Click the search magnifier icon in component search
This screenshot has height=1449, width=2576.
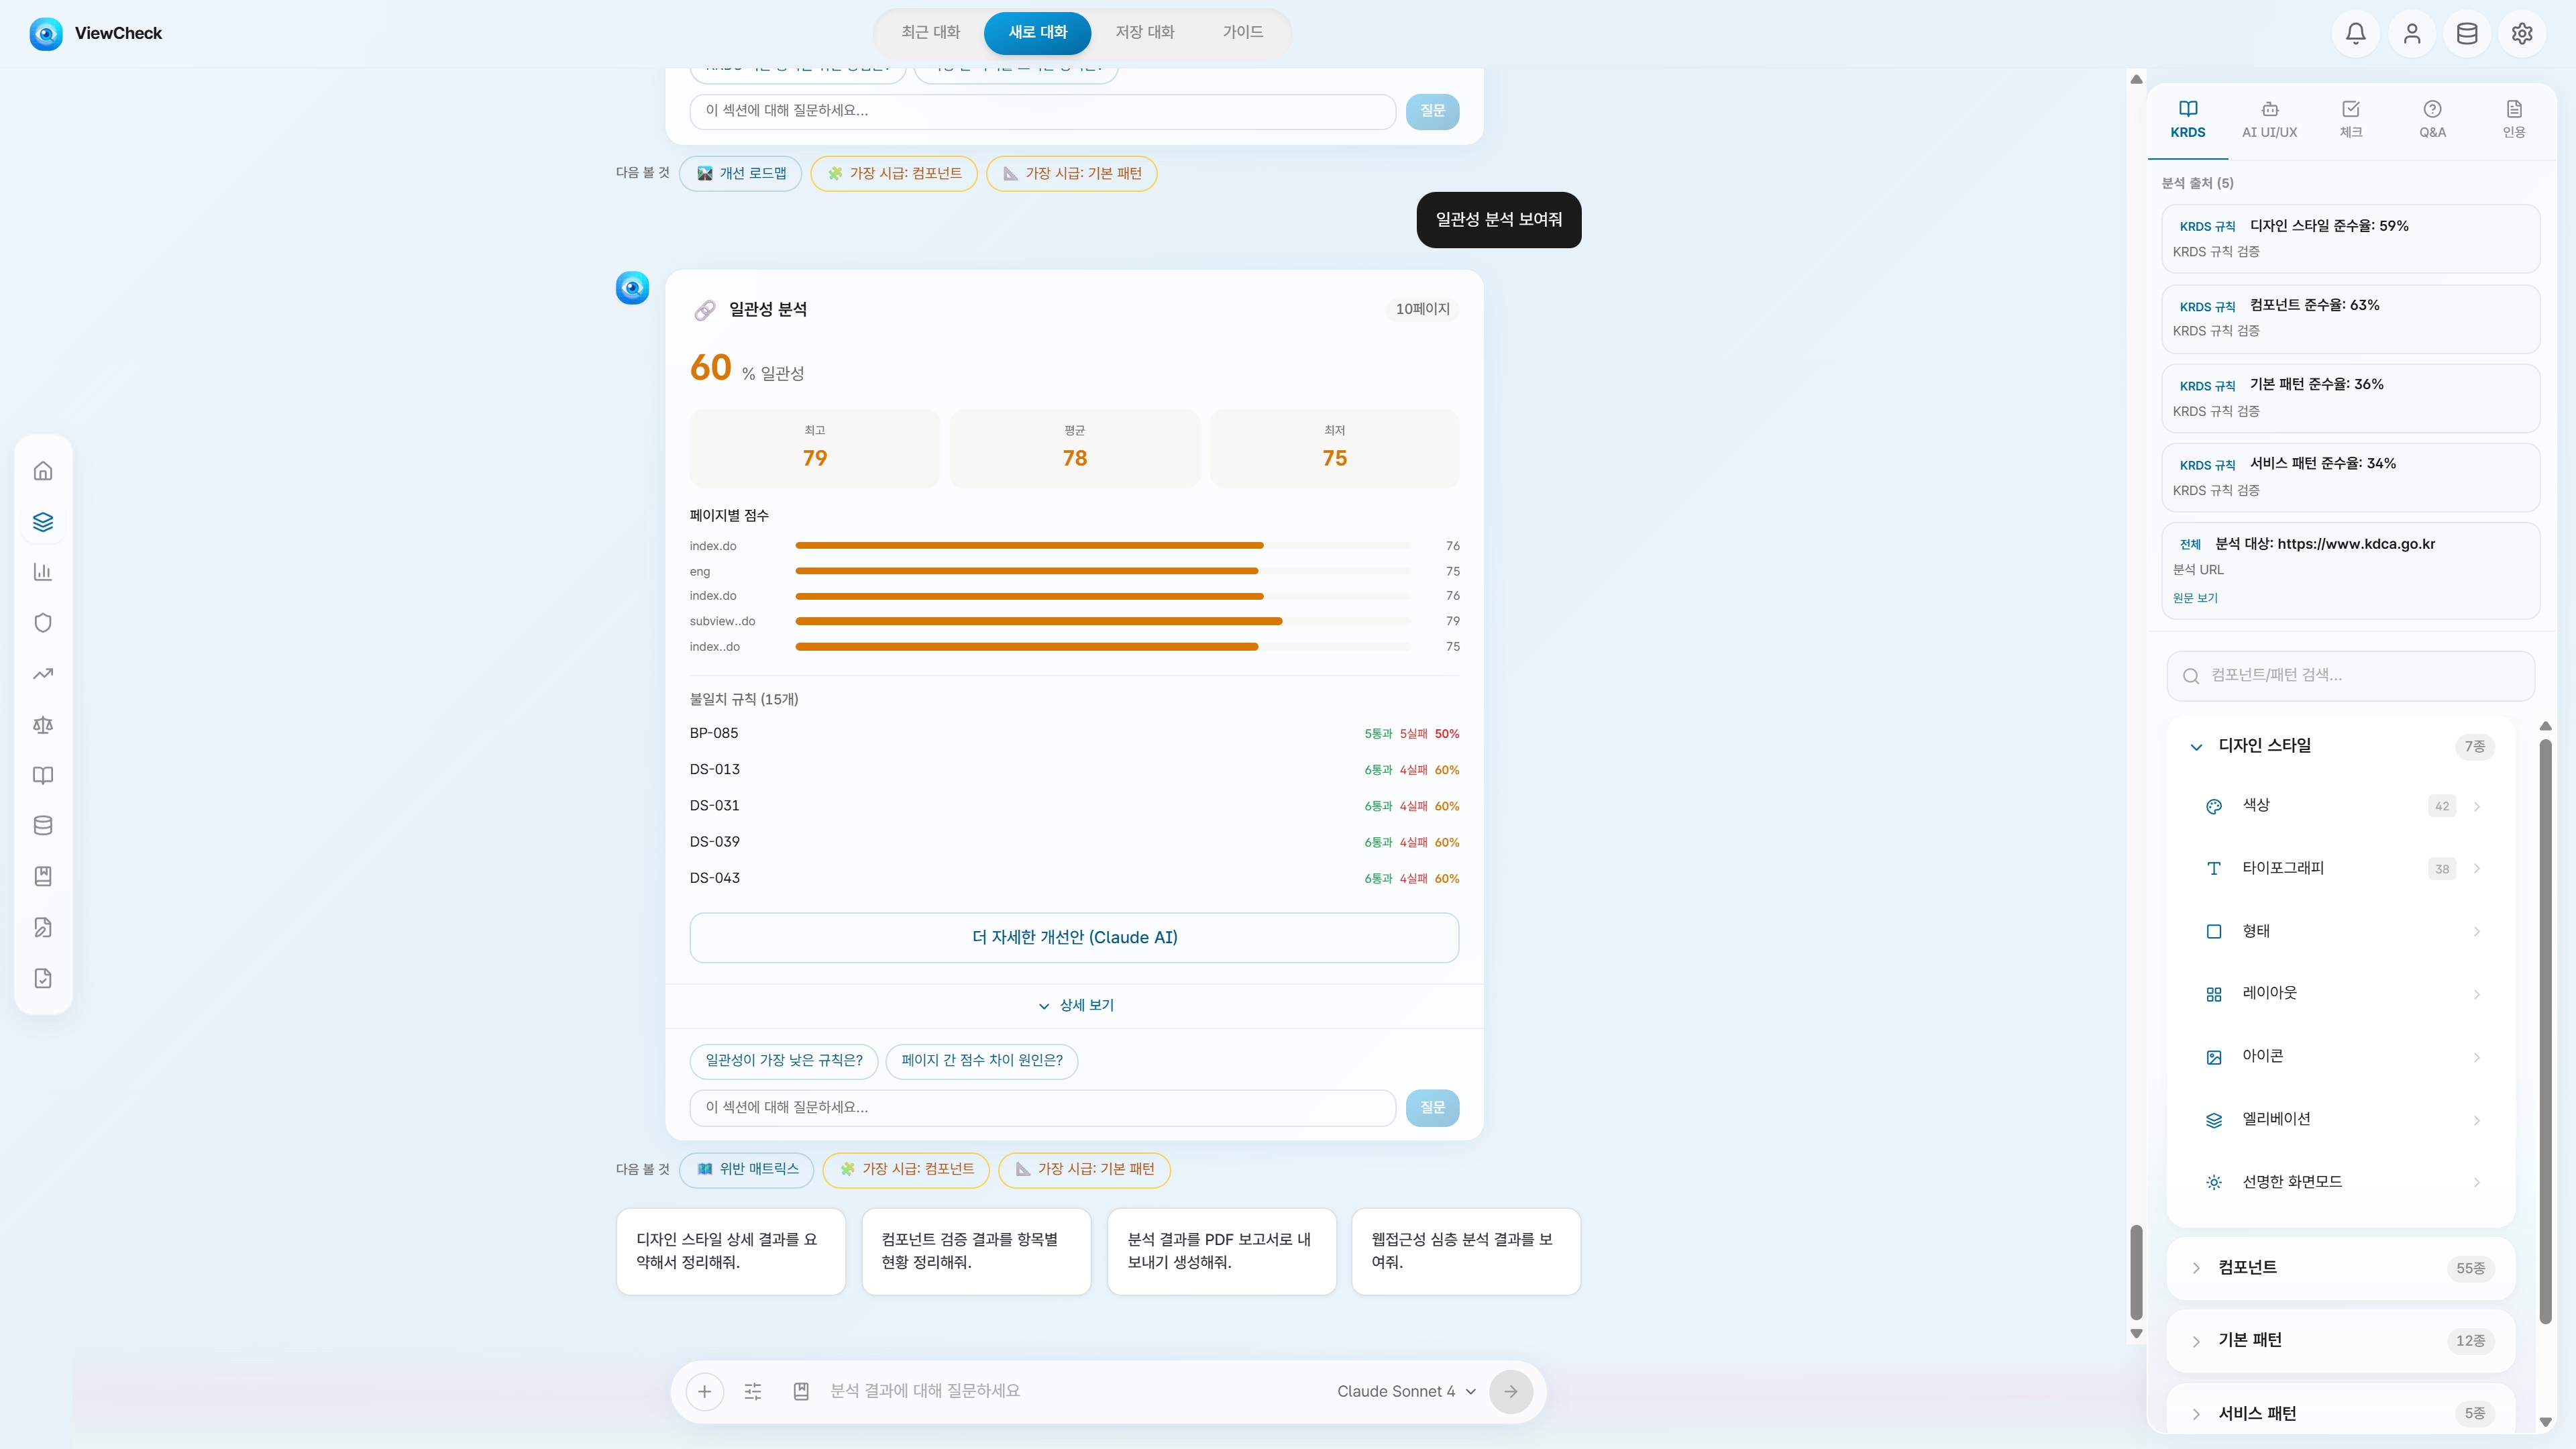[2191, 676]
